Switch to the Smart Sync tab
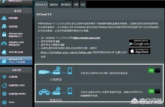Screen dimensions: 165x107 tap(54, 5)
